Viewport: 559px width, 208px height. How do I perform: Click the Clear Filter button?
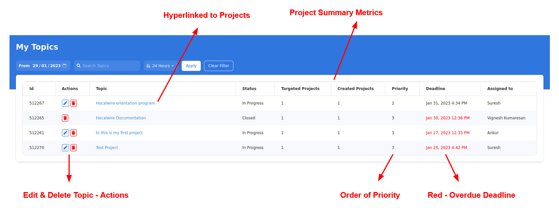click(x=219, y=66)
